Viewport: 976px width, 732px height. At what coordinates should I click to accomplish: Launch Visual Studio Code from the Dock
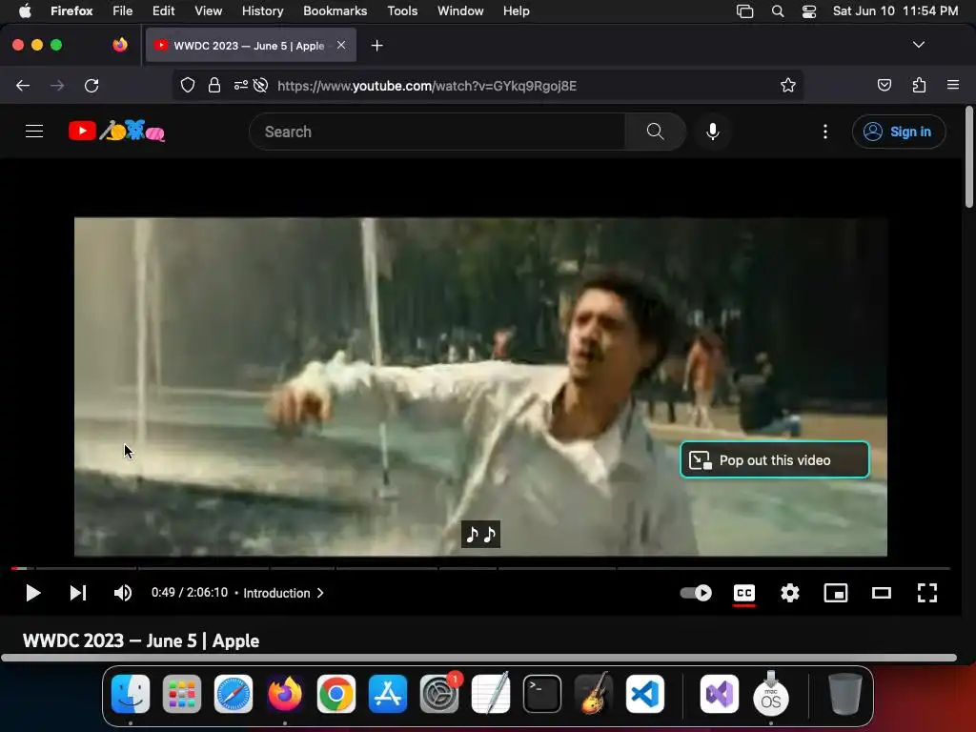click(645, 694)
